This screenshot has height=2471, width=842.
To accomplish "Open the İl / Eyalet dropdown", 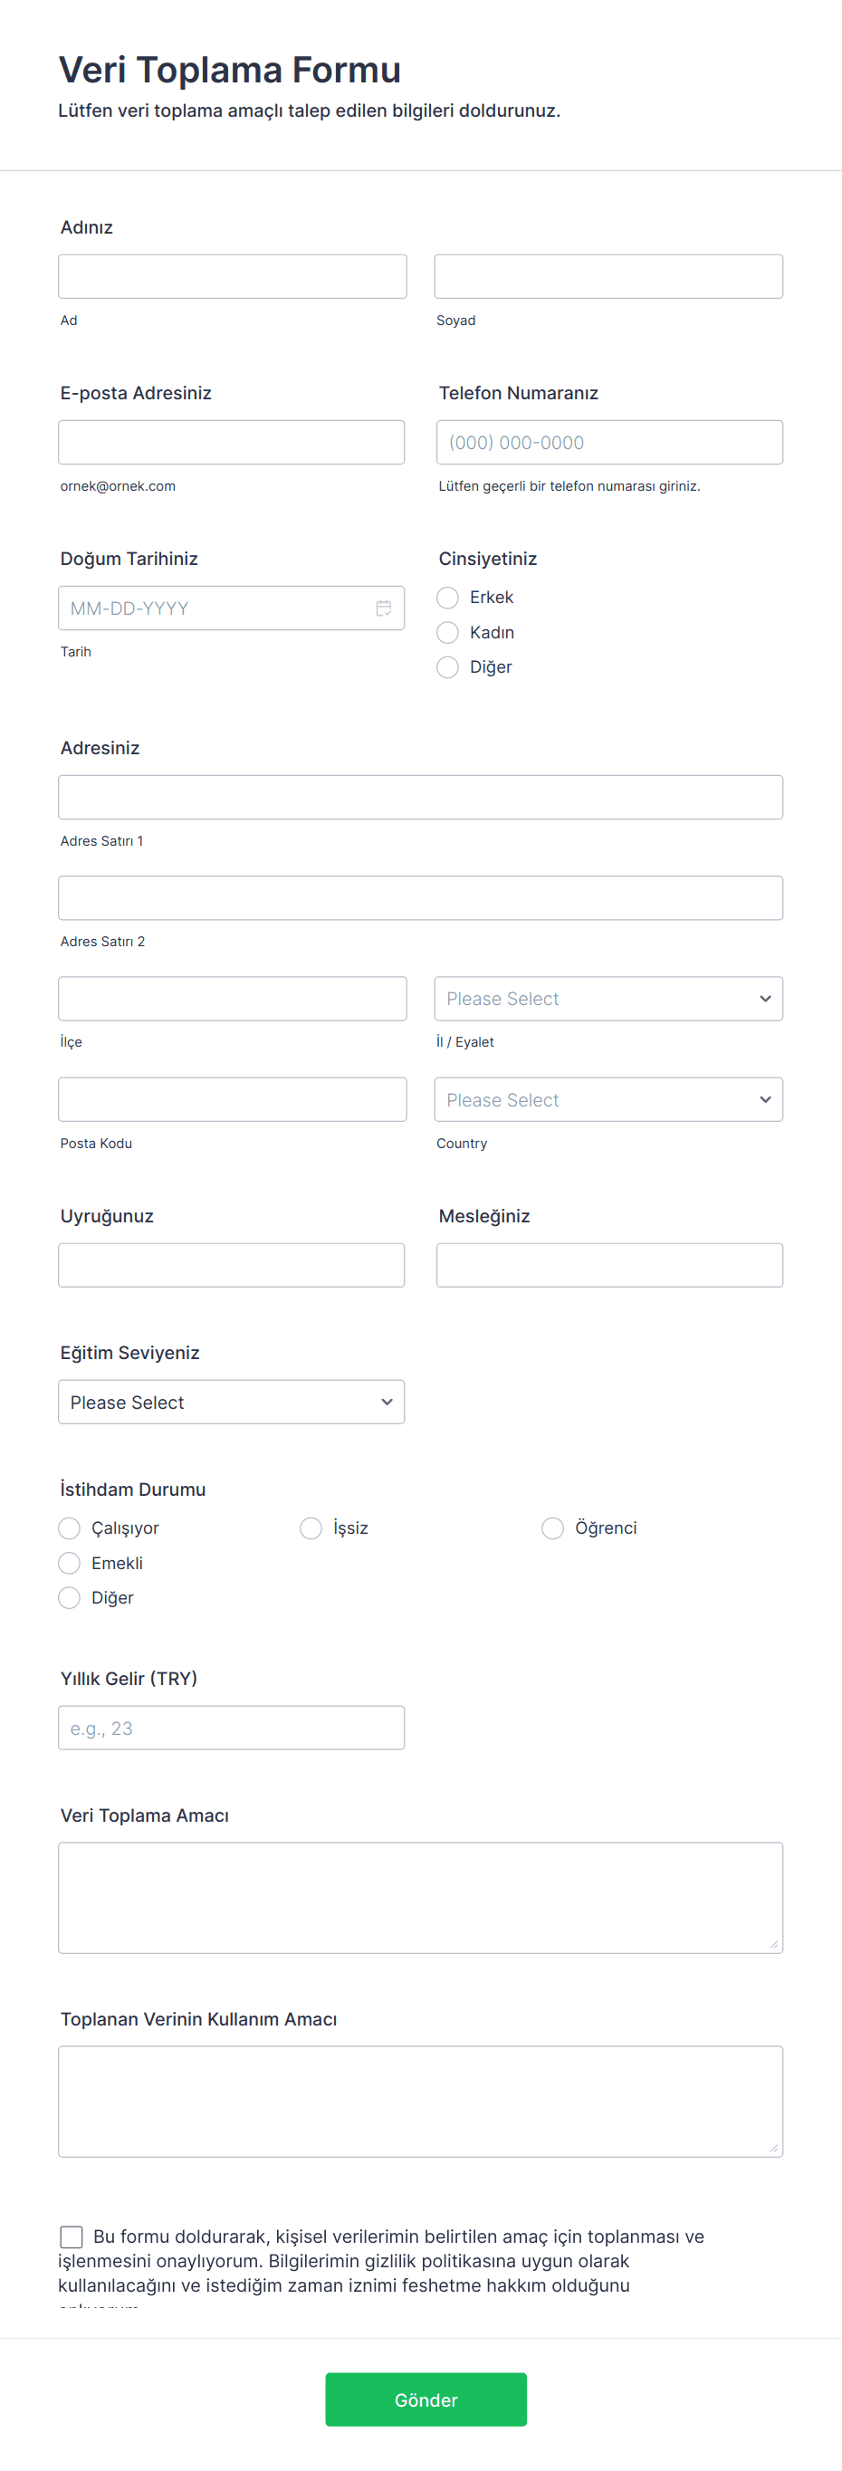I will coord(608,998).
